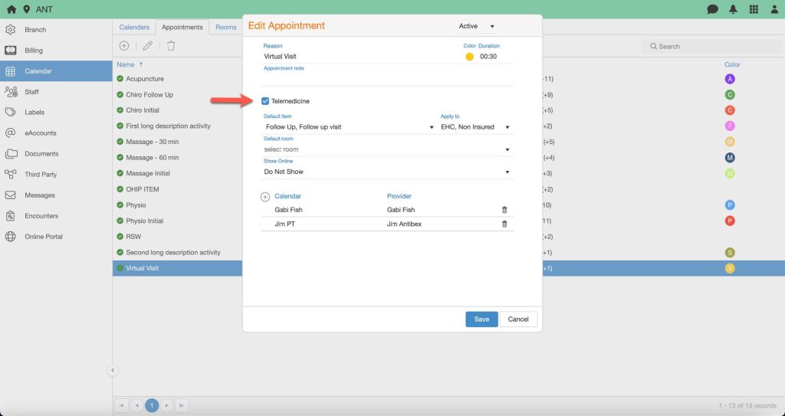
Task: Click the Appointment note field
Action: [387, 78]
